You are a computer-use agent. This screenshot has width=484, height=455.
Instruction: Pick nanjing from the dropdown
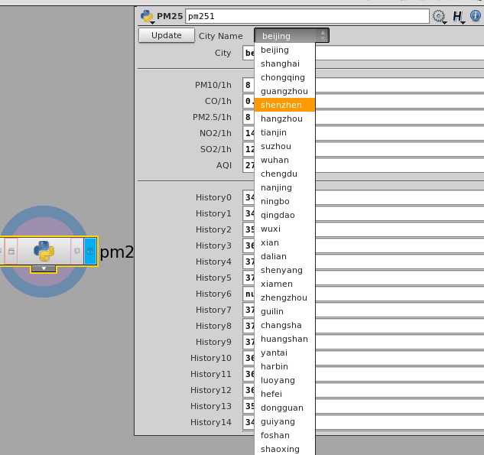pyautogui.click(x=284, y=187)
